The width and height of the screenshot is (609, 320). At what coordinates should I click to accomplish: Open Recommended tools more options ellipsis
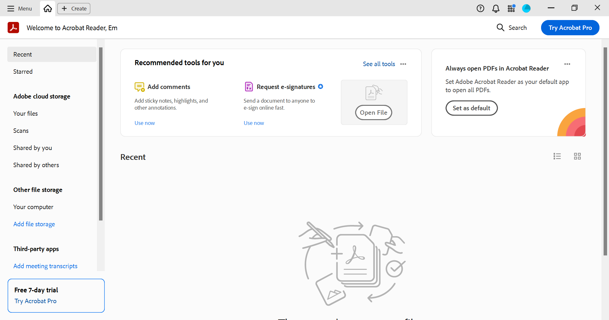(403, 64)
